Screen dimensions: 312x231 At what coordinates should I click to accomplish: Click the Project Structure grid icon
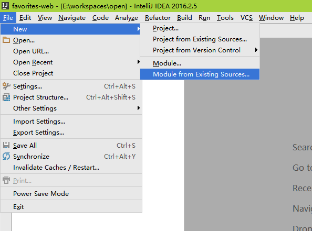(x=6, y=97)
